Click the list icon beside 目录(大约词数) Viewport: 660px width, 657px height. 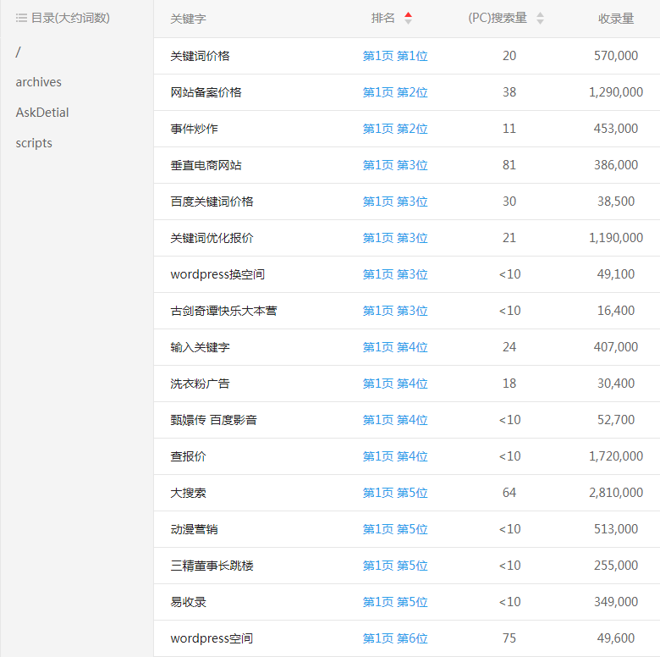pos(21,18)
